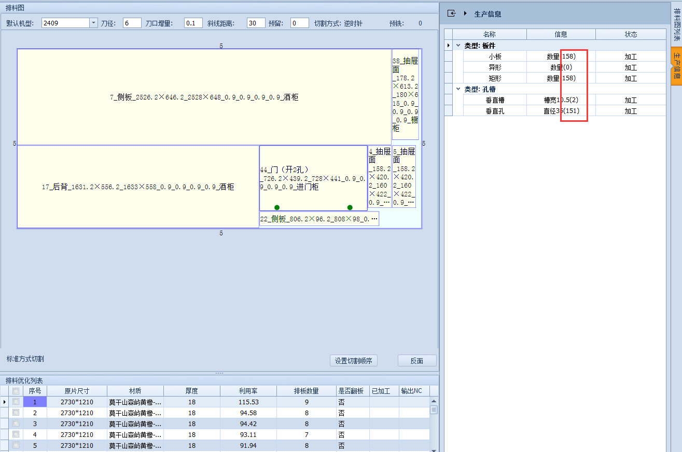Image resolution: width=682 pixels, height=452 pixels.
Task: Tick the checkbox for row 3
Action: tap(16, 423)
